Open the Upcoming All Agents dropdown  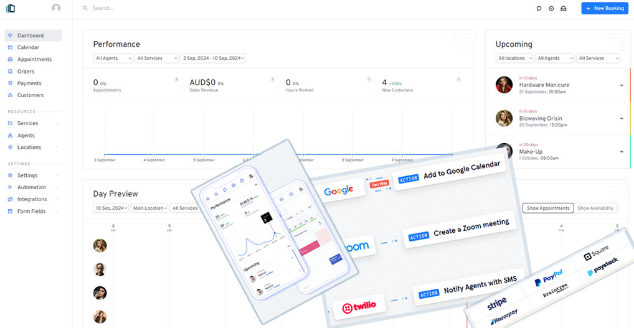(x=555, y=58)
